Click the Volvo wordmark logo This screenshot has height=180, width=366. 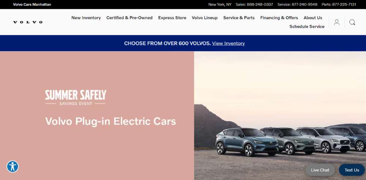28,22
